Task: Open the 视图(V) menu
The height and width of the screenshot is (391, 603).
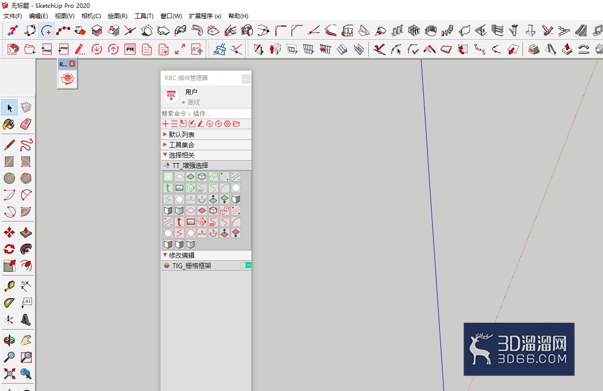Action: pyautogui.click(x=64, y=16)
